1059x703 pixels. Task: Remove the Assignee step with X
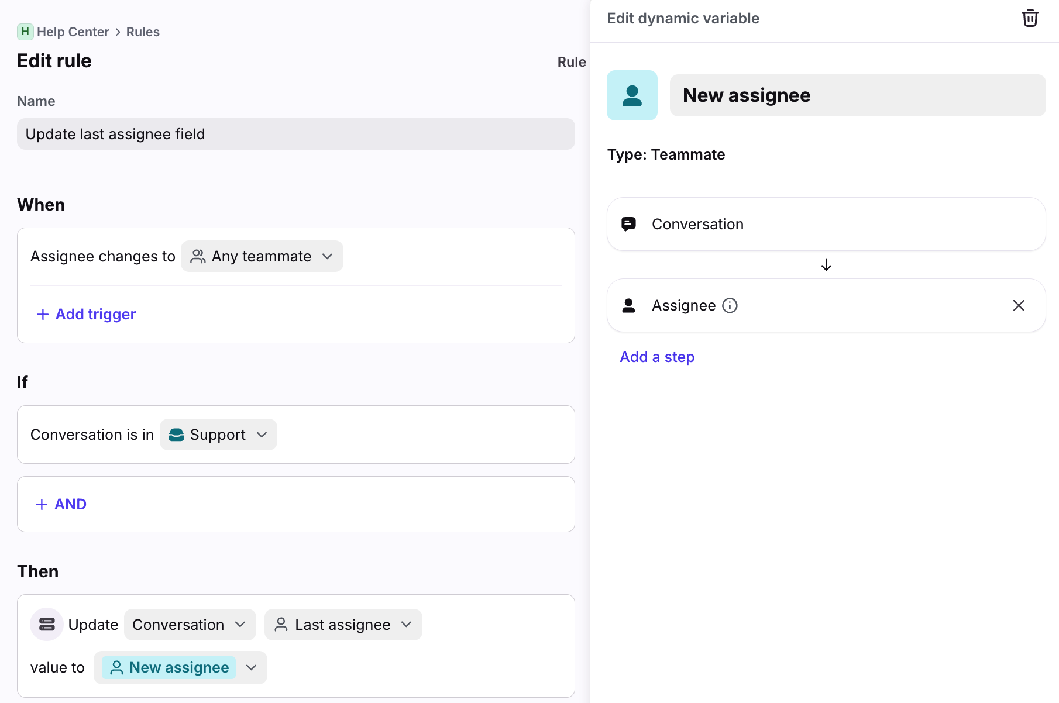(x=1018, y=306)
